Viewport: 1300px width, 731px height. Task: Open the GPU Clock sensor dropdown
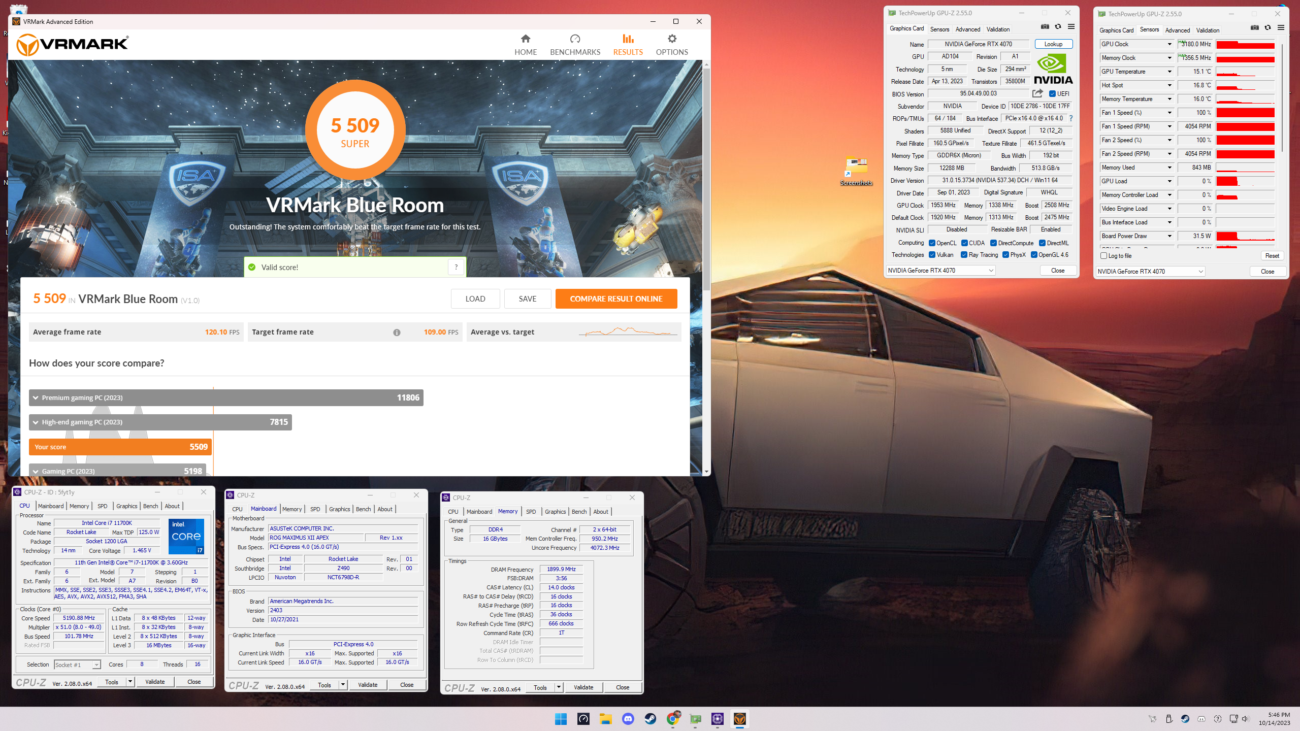[x=1169, y=44]
